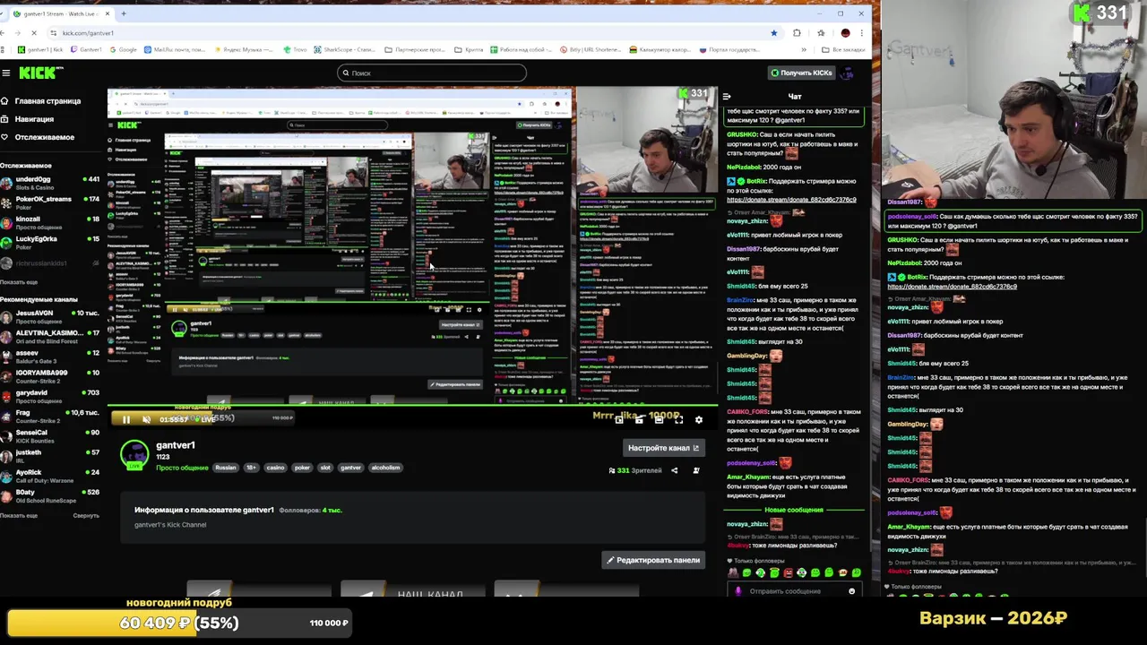Open Навигация in sidebar

click(x=28, y=119)
